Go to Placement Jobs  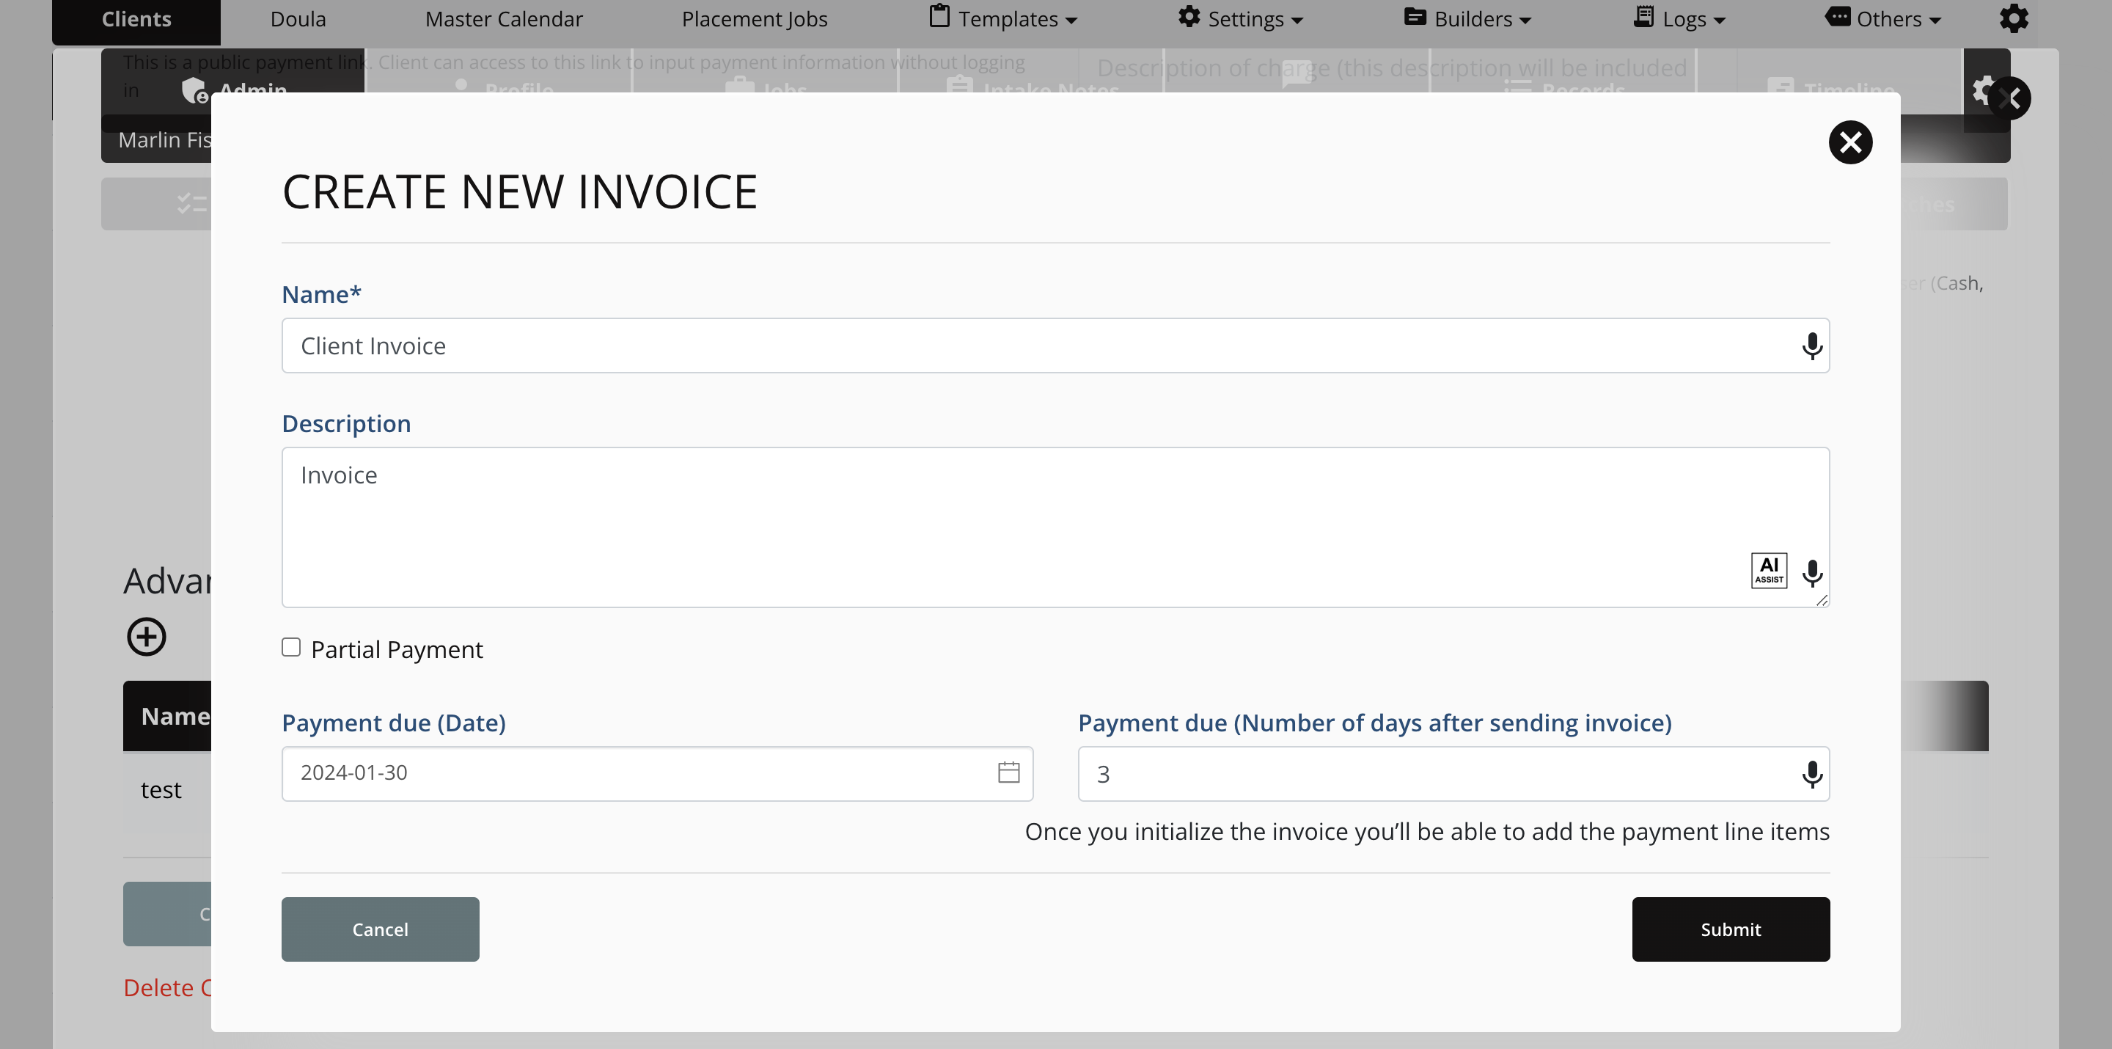(755, 19)
